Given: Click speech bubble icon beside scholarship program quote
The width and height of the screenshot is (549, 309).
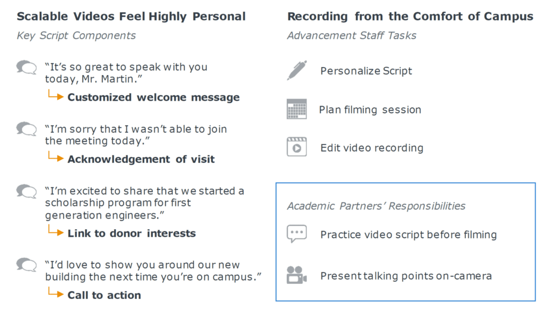Looking at the screenshot, I should pyautogui.click(x=27, y=191).
